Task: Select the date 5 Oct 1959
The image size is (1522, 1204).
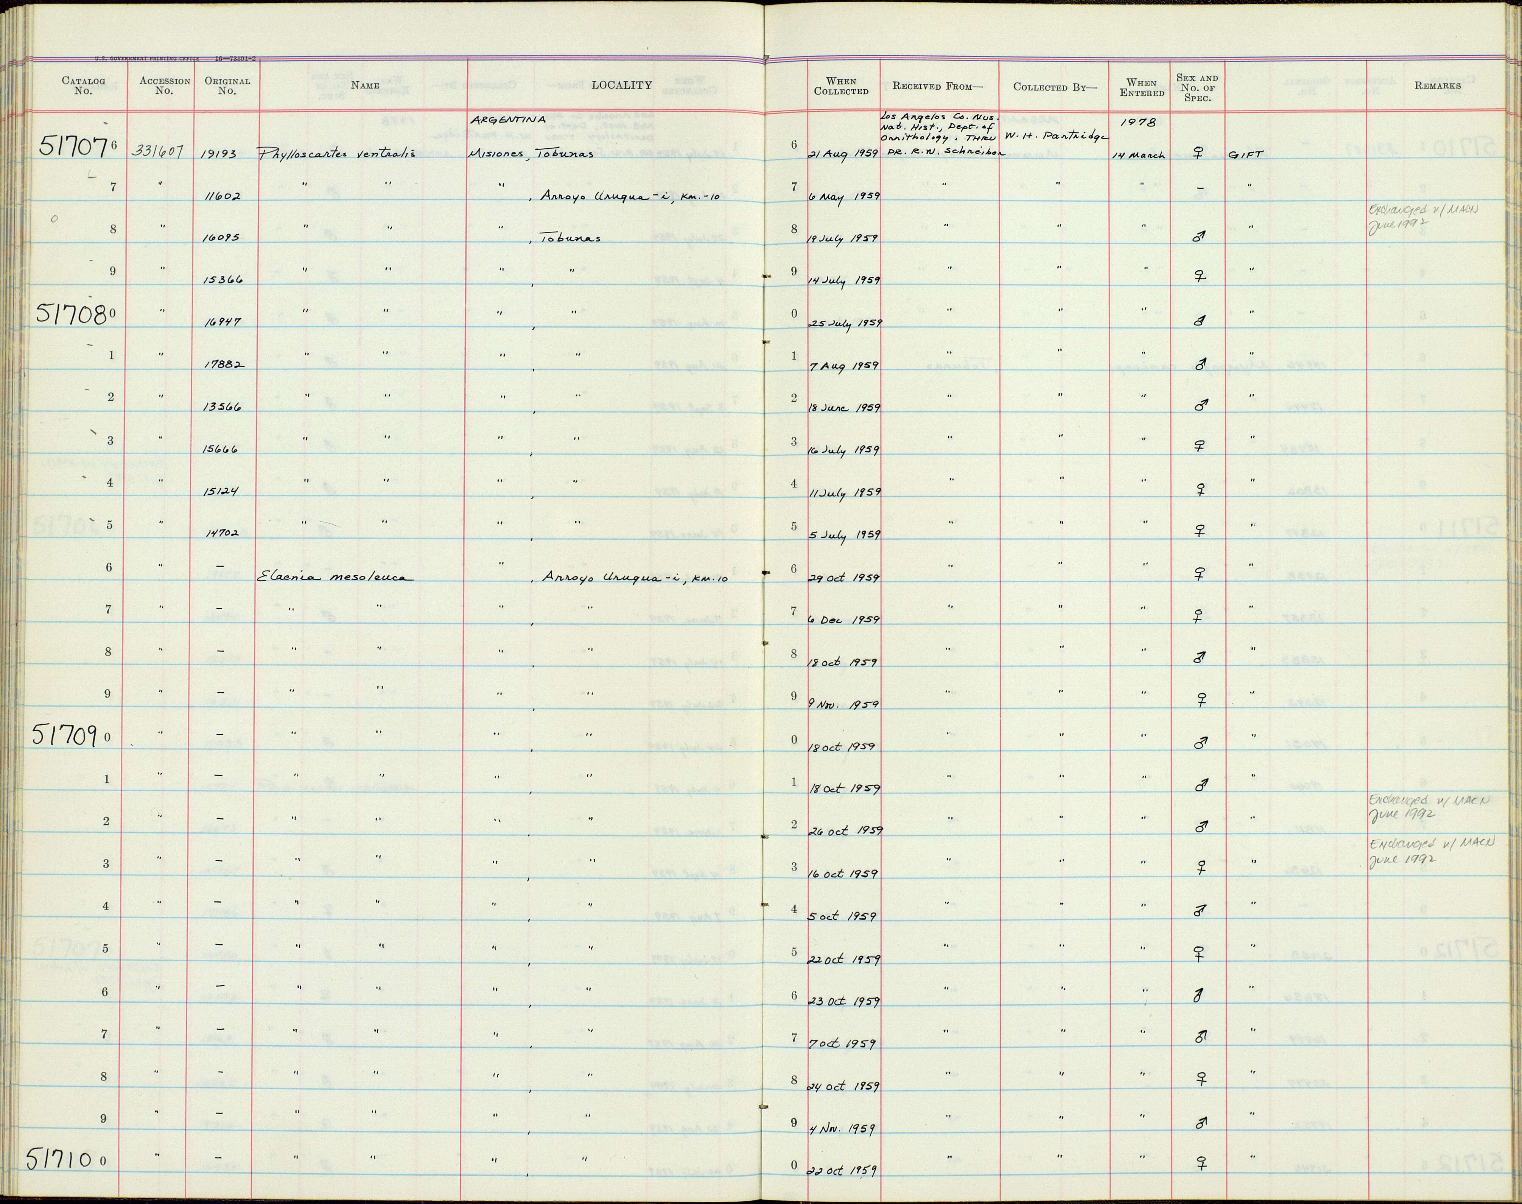Action: 842,916
